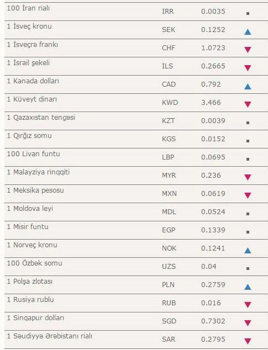Click the blue up arrow for NOK

(x=248, y=251)
